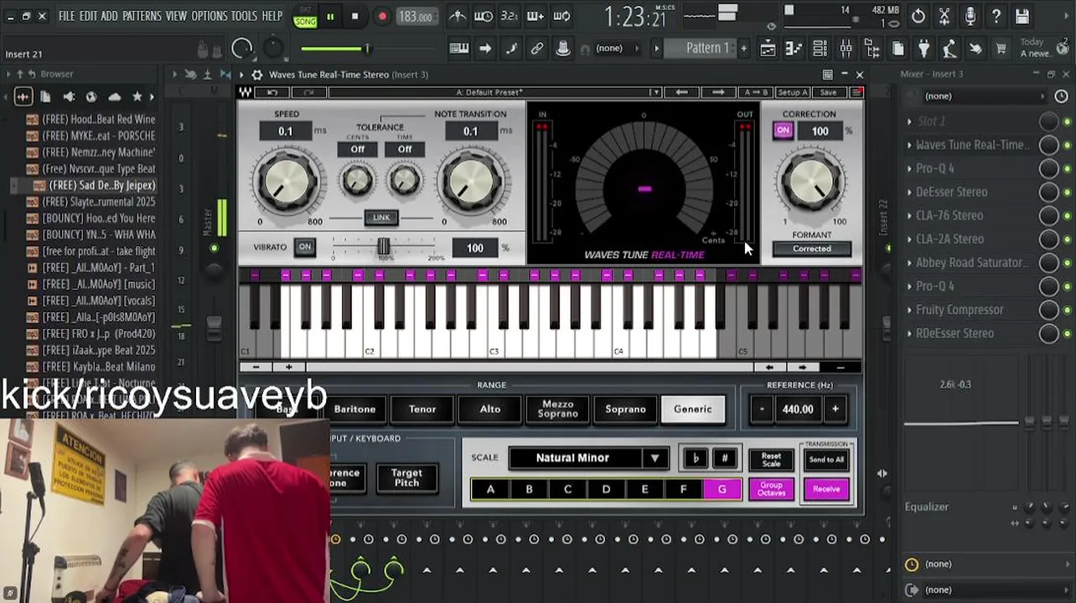Click the Waves plugin undo arrow
Viewport: 1076px width, 603px height.
(272, 92)
